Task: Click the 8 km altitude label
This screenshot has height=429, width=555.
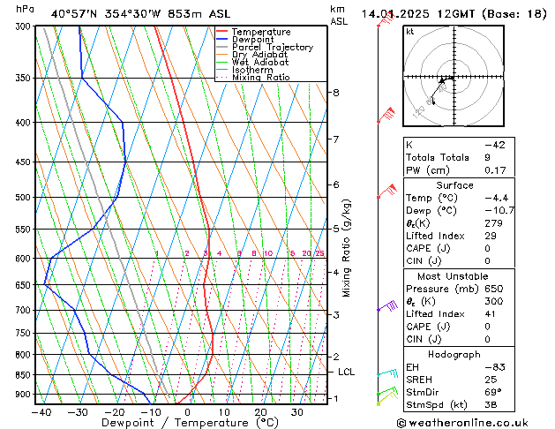Action: point(336,93)
